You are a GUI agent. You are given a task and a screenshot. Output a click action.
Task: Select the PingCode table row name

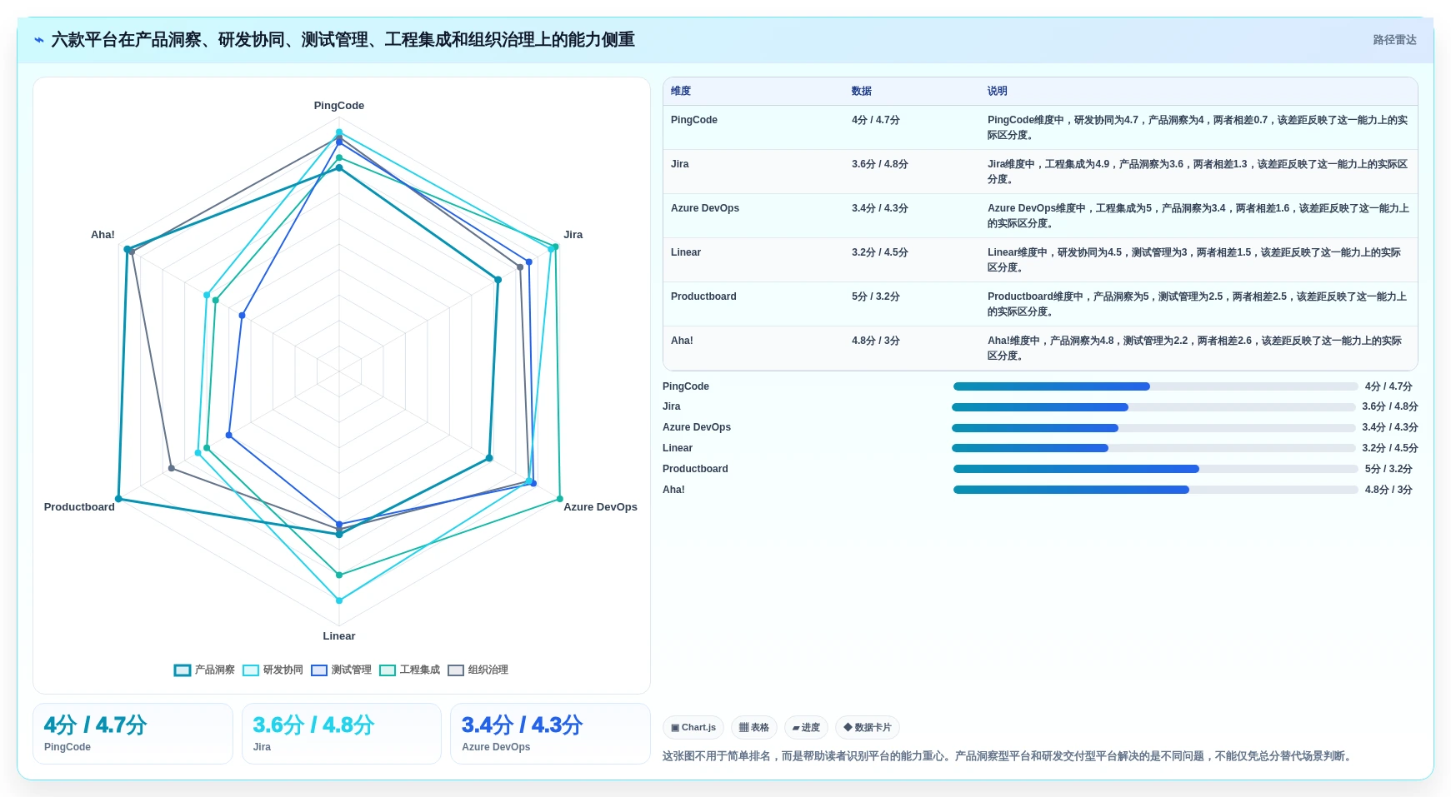click(x=694, y=120)
